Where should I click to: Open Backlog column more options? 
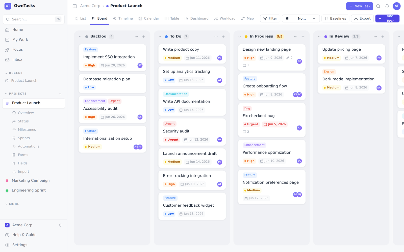click(x=136, y=37)
